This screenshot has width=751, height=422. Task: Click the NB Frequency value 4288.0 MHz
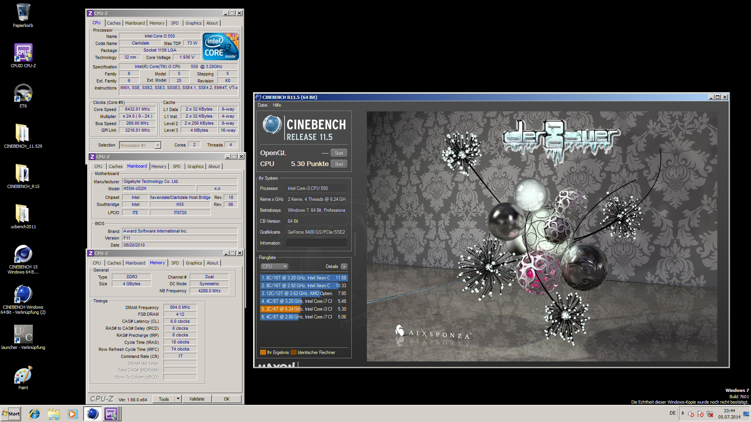pos(209,291)
